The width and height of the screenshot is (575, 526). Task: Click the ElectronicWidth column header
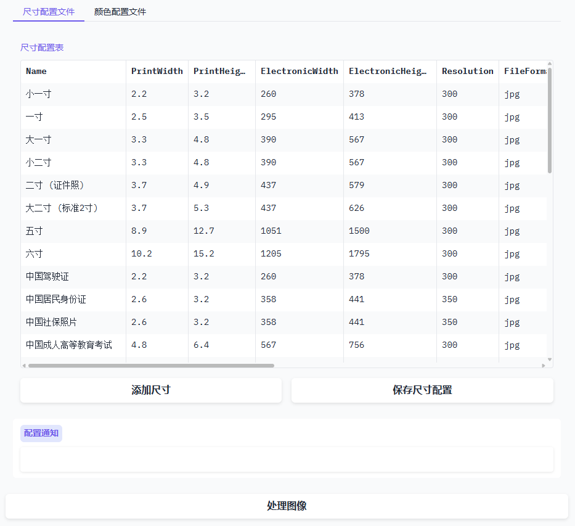299,72
